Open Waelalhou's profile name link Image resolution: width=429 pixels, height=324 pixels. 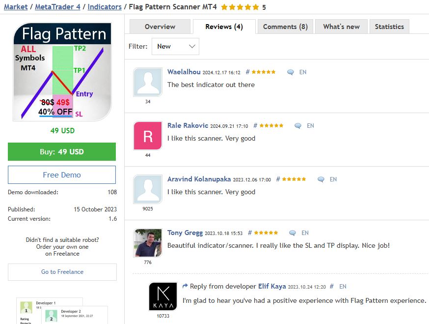pyautogui.click(x=184, y=72)
